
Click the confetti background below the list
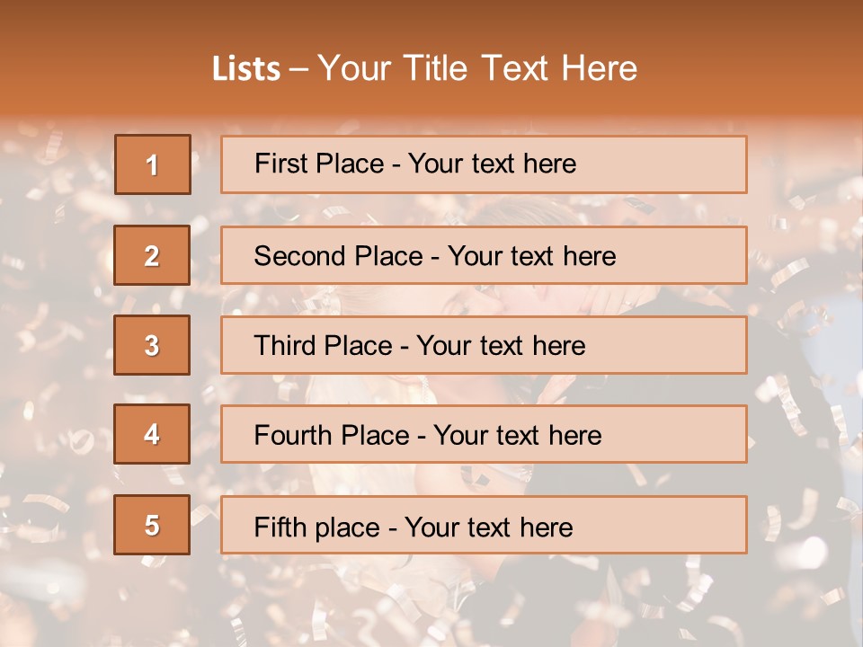pyautogui.click(x=431, y=602)
